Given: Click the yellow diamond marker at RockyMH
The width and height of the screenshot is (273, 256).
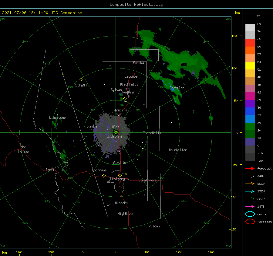Looking at the screenshot, I should point(81,79).
